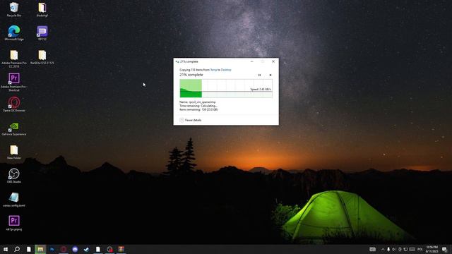Viewport: 452px width, 254px height.
Task: Open File Explorer from the taskbar
Action: [x=40, y=249]
